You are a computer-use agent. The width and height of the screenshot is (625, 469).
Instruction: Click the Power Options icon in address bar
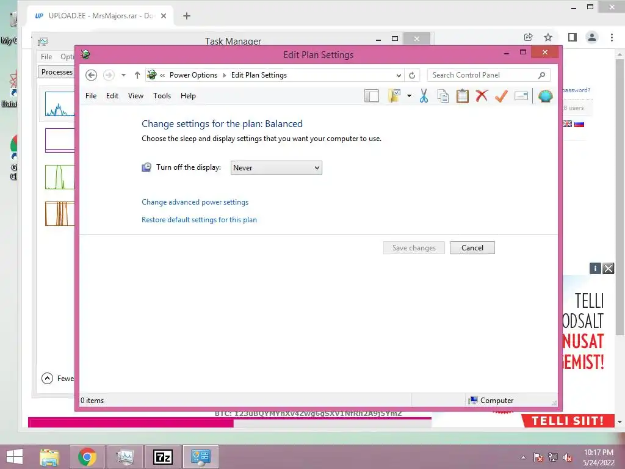pos(152,75)
